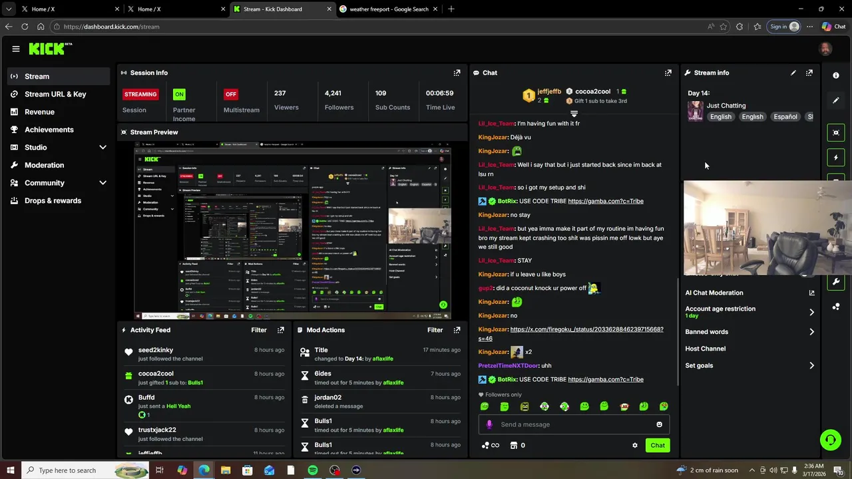
Task: Click the purple microphone icon in message box
Action: (489, 424)
